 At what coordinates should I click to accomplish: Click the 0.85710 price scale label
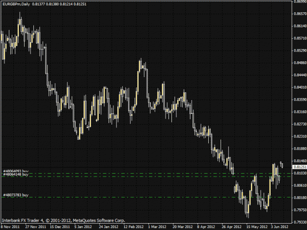click(300, 38)
